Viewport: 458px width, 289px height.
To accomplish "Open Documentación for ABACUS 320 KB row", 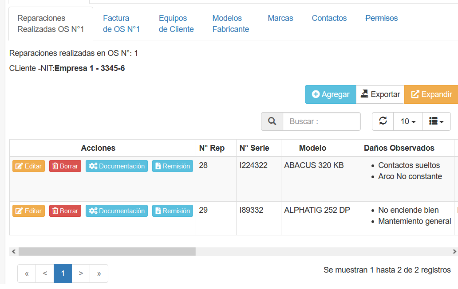I will 117,166.
